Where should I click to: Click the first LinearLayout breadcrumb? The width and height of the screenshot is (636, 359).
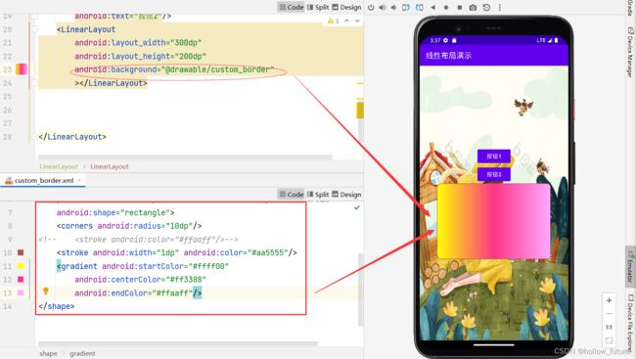(59, 166)
